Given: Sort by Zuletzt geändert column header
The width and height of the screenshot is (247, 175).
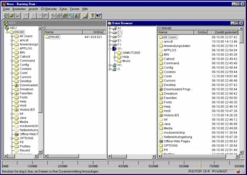Looking at the screenshot, I should click(x=223, y=32).
